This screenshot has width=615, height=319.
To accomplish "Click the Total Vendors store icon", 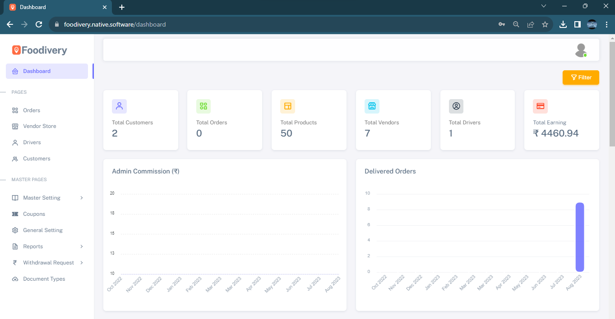I will coord(372,106).
